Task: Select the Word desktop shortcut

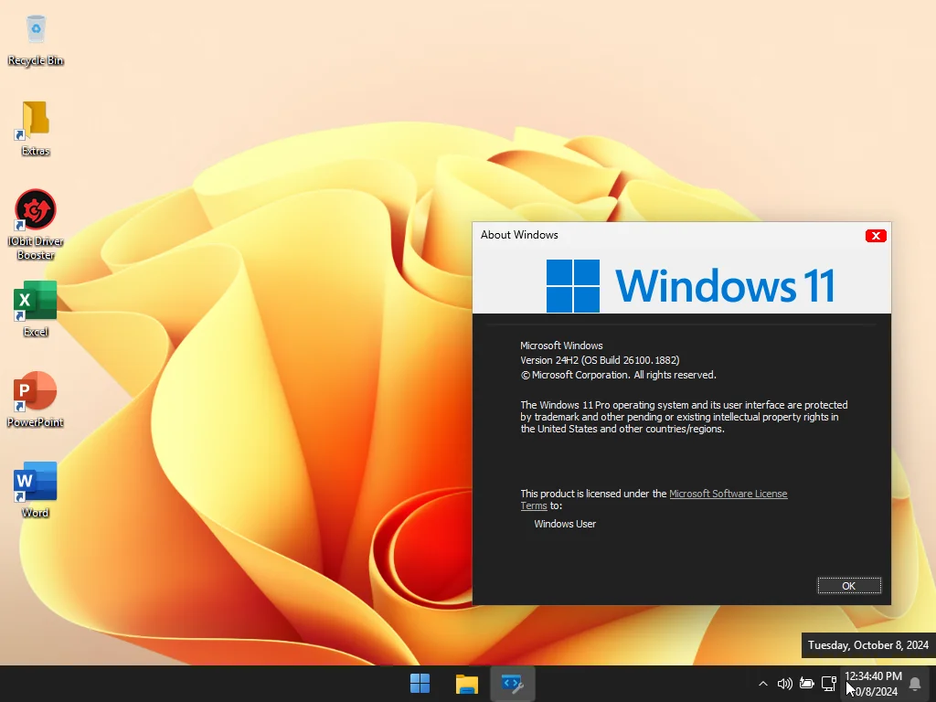Action: click(x=36, y=490)
